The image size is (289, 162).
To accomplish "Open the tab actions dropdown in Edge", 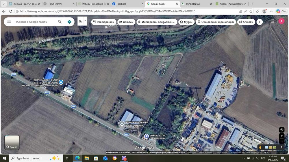I will pos(4,4).
